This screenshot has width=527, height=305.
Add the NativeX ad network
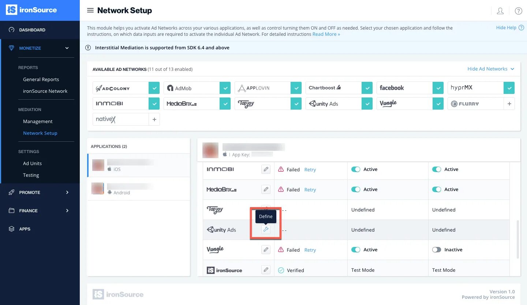154,119
